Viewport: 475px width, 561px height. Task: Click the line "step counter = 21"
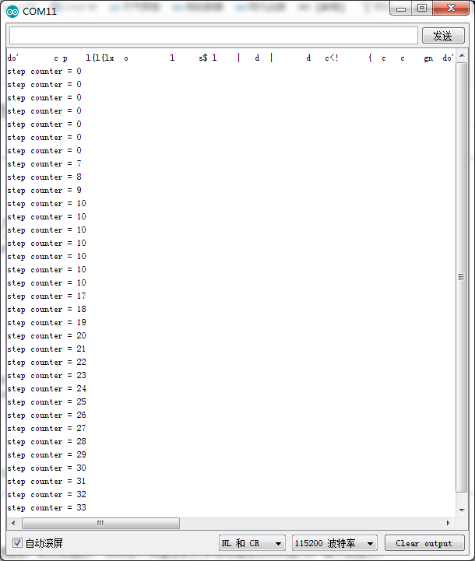pyautogui.click(x=47, y=349)
